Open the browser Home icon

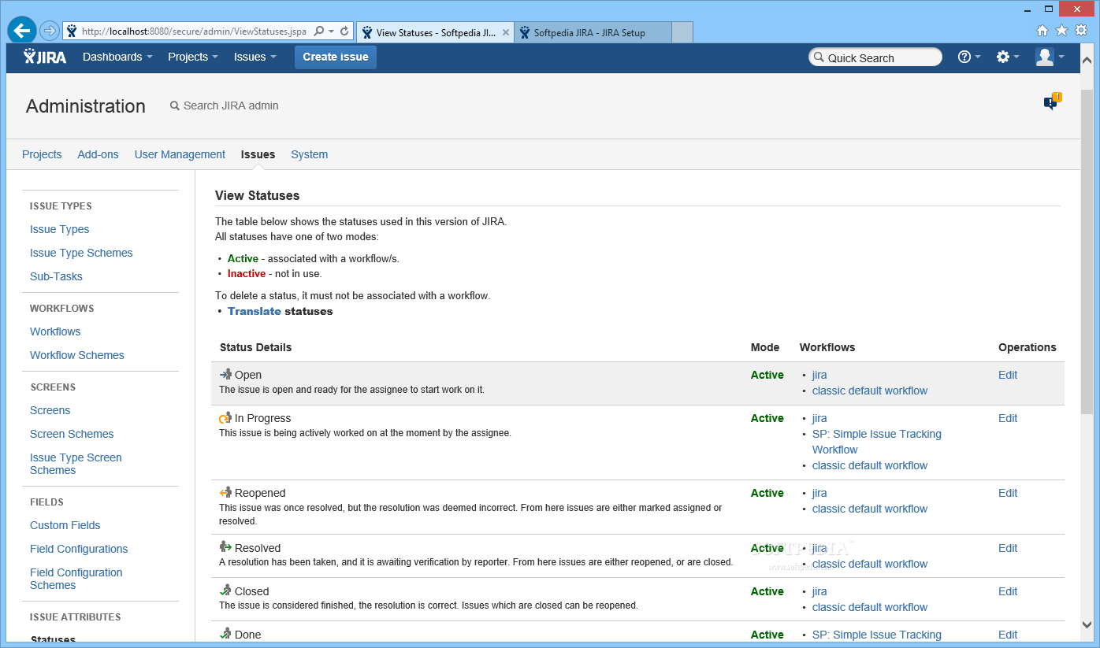[1042, 31]
